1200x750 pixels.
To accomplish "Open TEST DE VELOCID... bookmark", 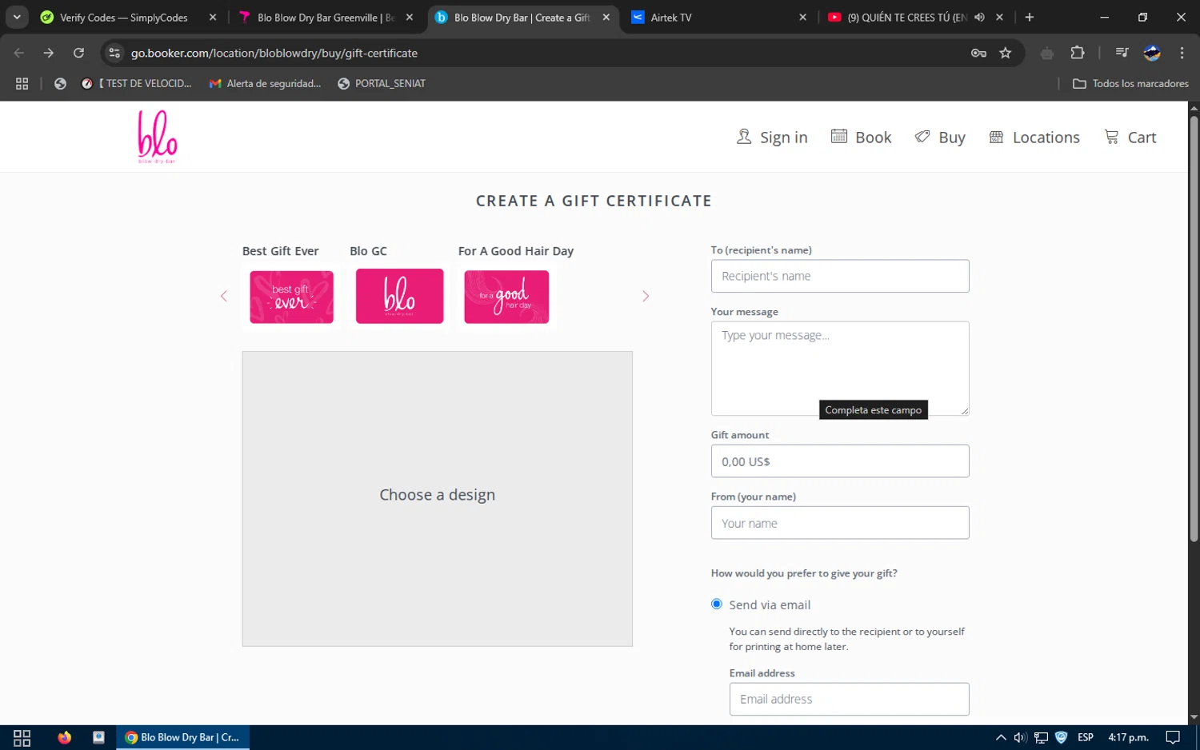I will point(137,83).
